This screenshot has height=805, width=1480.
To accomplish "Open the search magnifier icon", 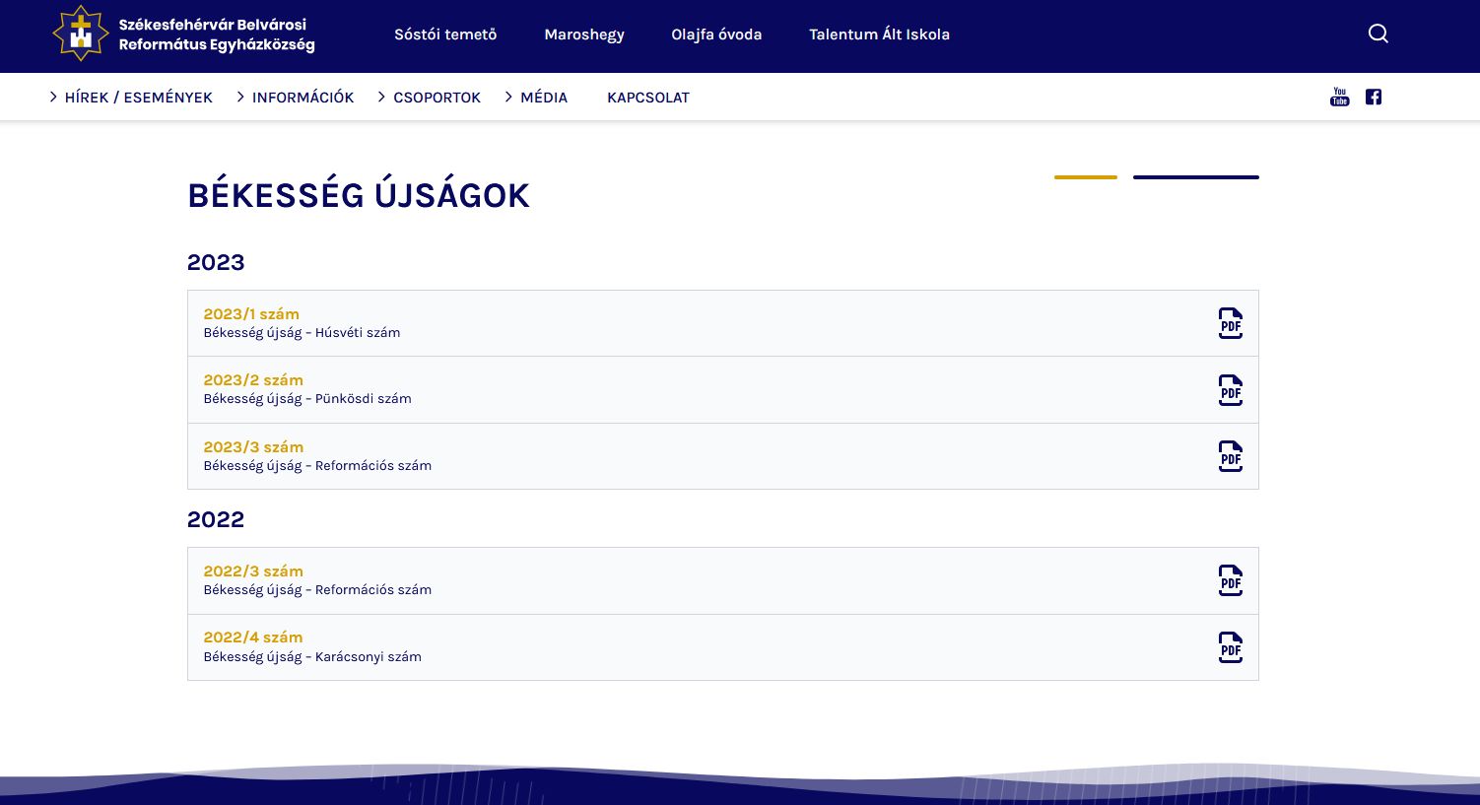I will click(x=1379, y=34).
